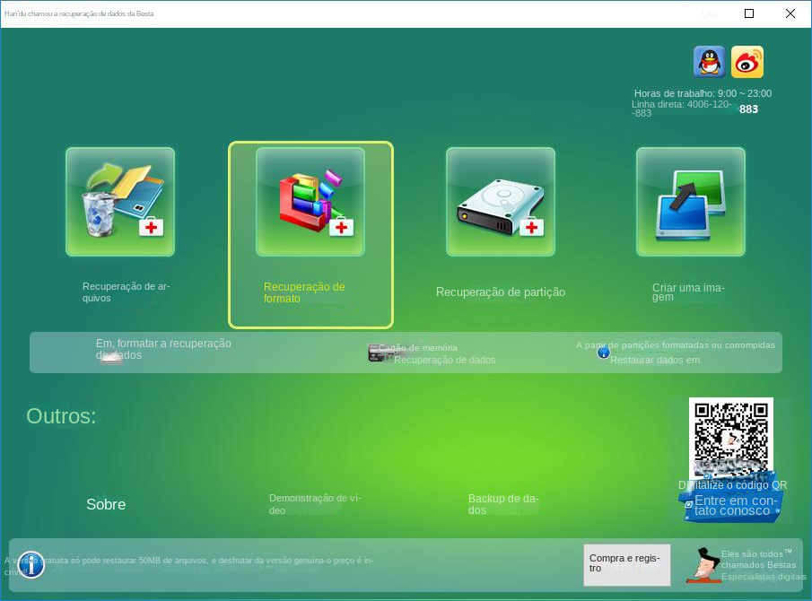The width and height of the screenshot is (812, 601).
Task: Click the QR code image
Action: click(x=730, y=439)
